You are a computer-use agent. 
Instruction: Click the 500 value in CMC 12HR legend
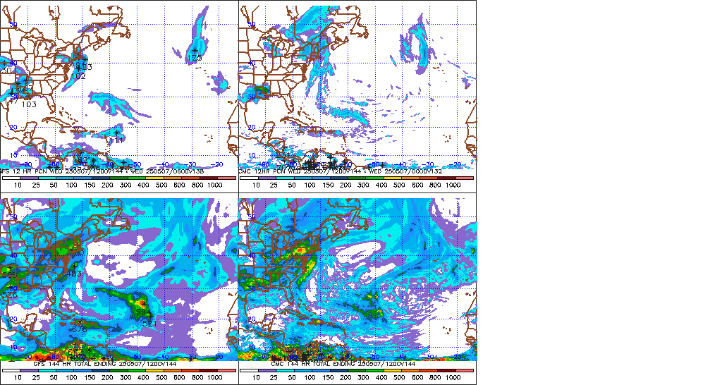399,185
